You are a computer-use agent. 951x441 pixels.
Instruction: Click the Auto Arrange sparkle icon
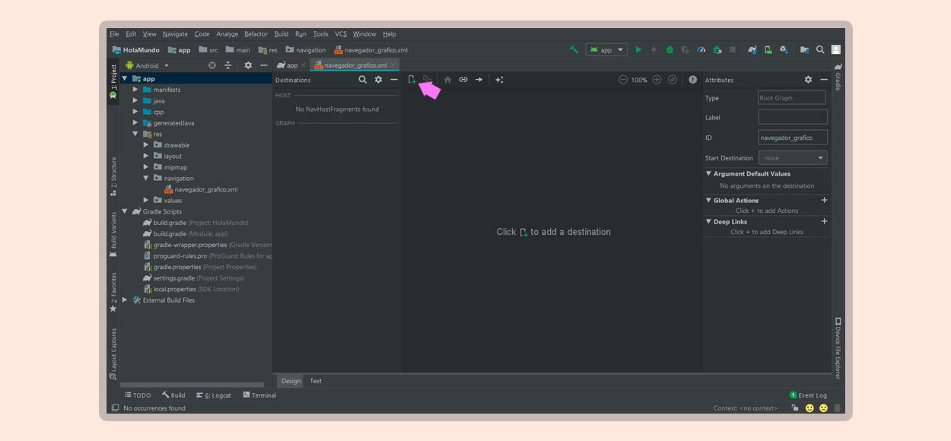(x=499, y=80)
